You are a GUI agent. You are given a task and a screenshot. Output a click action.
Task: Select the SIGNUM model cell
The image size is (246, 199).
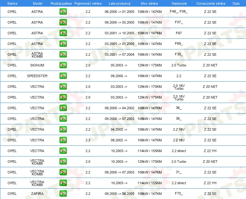(37, 65)
